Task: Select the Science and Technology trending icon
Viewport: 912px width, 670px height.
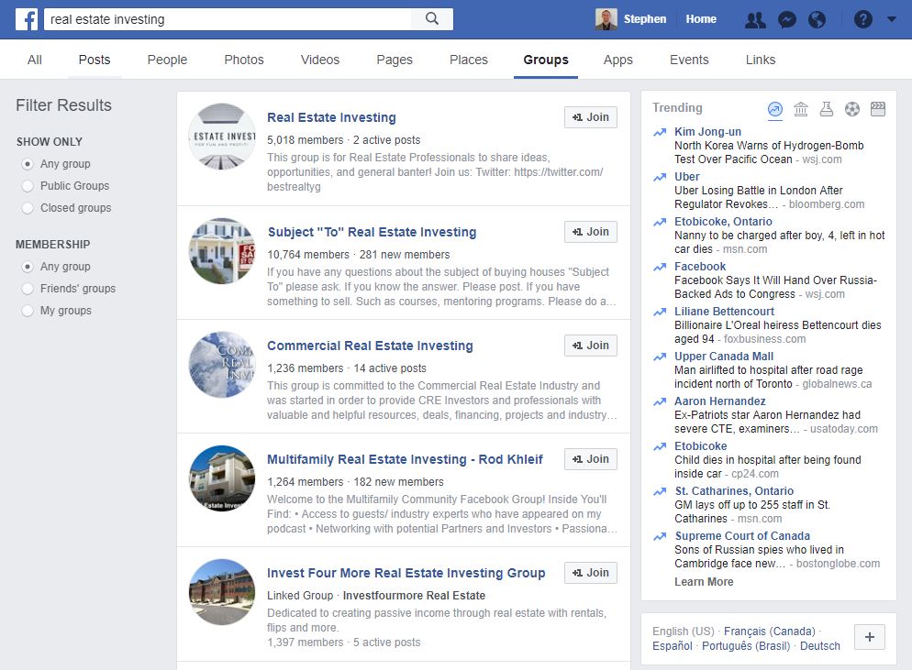Action: (827, 108)
